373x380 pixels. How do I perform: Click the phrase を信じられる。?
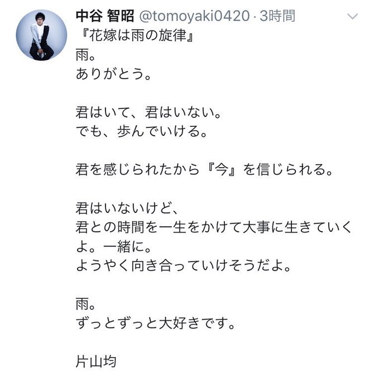(288, 169)
